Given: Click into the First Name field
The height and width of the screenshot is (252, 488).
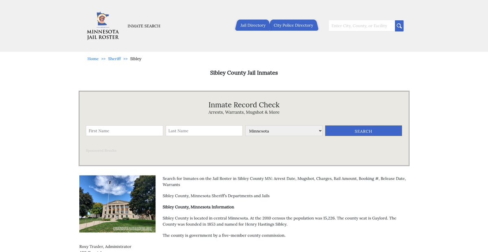Looking at the screenshot, I should pos(124,131).
